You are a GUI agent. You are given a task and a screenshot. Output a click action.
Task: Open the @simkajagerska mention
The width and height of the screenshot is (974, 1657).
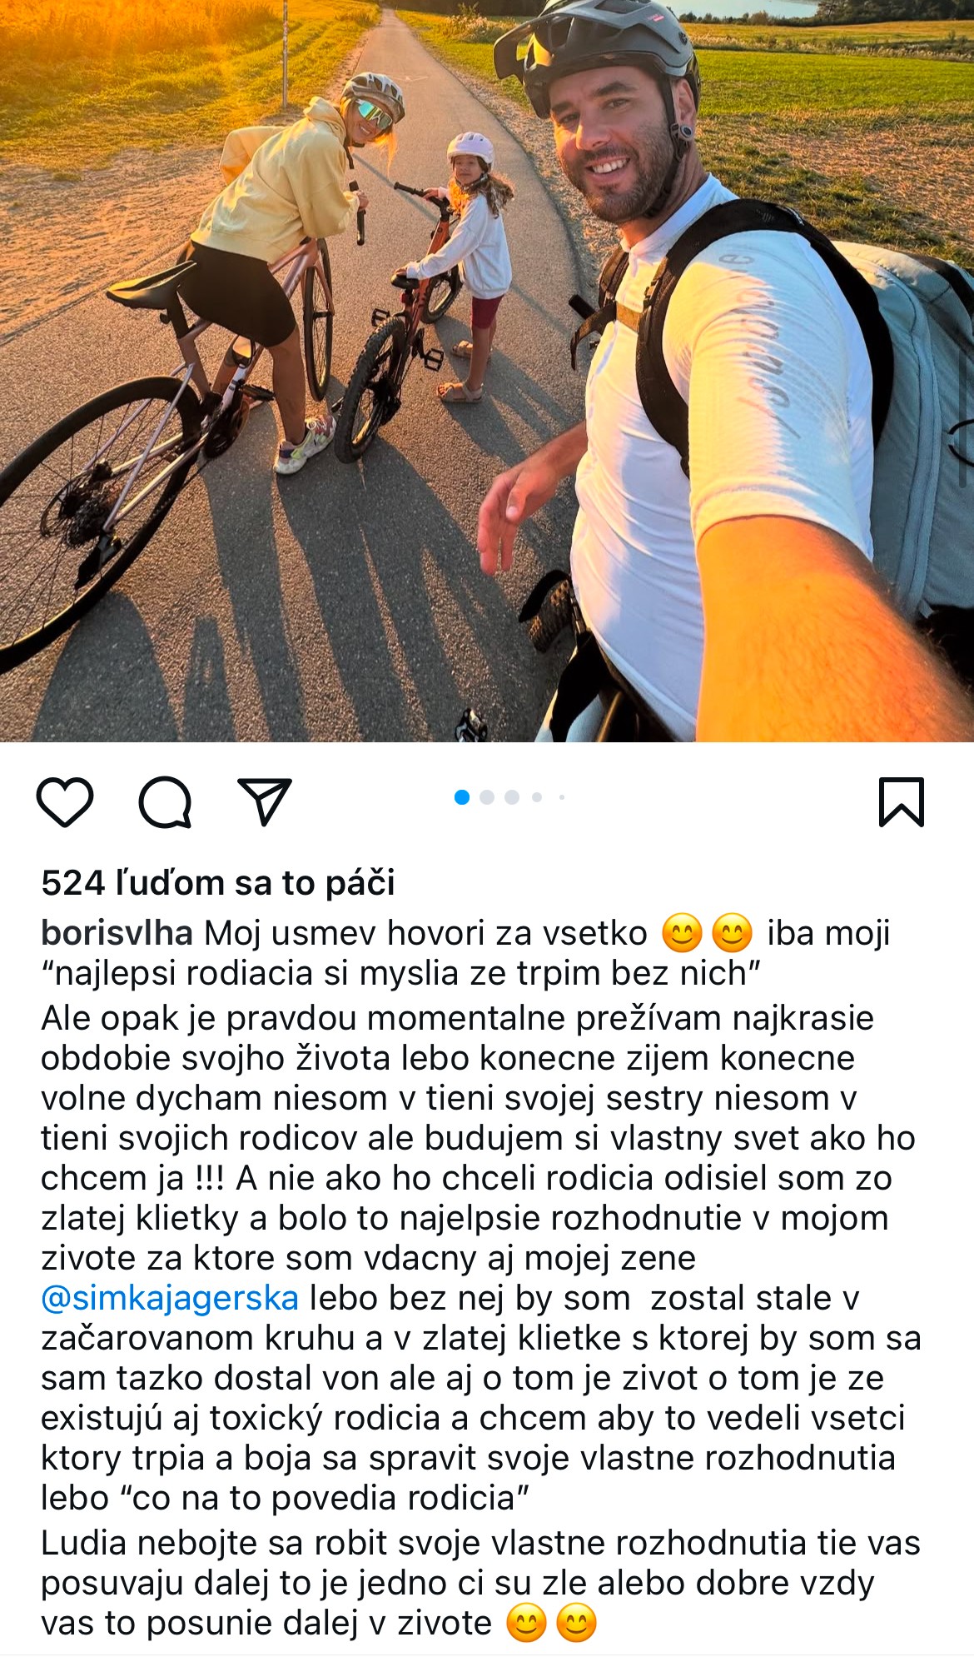[x=170, y=1298]
